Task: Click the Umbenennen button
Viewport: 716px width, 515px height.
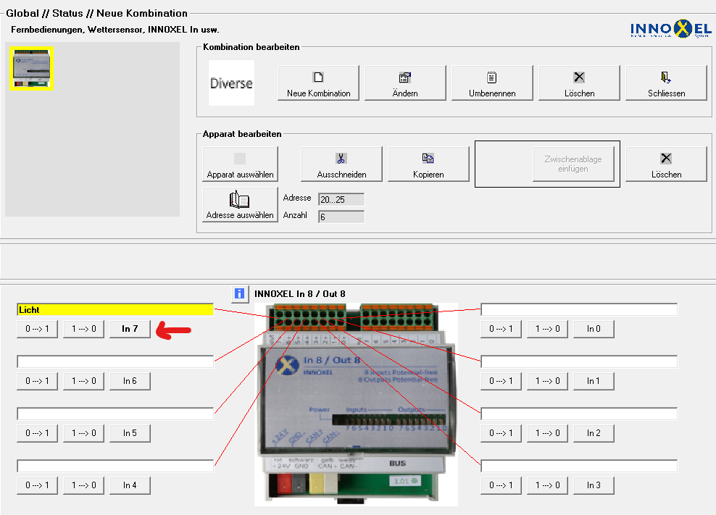Action: tap(492, 83)
